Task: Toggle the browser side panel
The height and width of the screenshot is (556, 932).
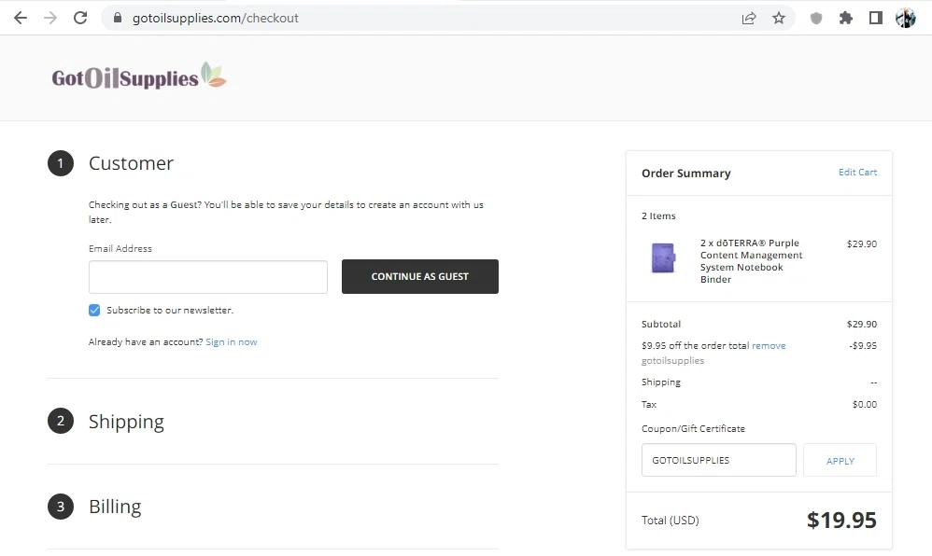Action: coord(876,18)
